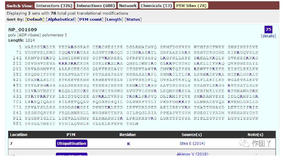The height and width of the screenshot is (157, 285).
Task: Click the purple 75 PTM count badge
Action: coord(268,30)
